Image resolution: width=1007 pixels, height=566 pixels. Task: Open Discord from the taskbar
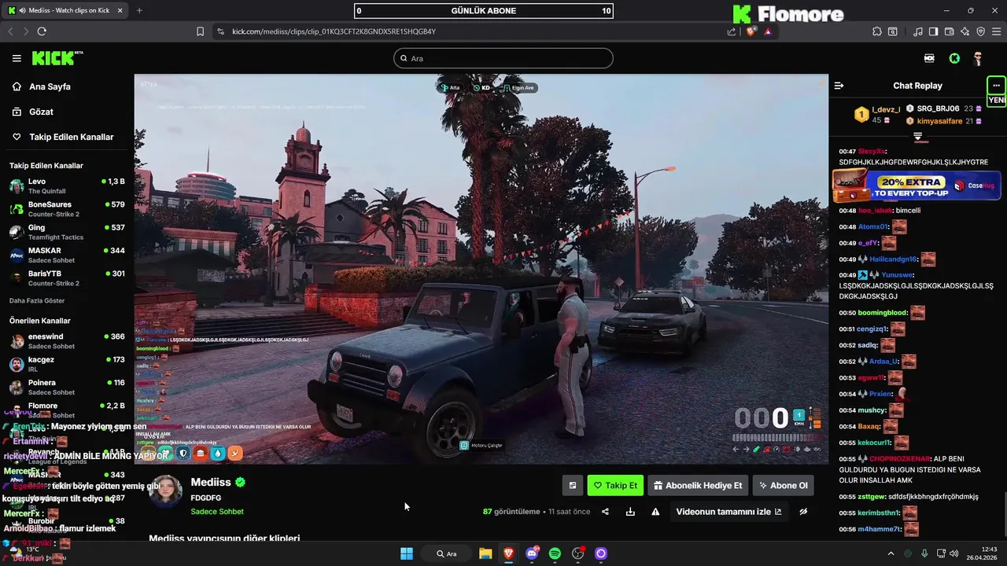pyautogui.click(x=532, y=553)
